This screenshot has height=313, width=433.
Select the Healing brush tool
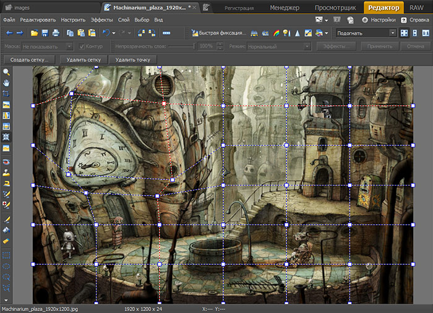point(6,205)
